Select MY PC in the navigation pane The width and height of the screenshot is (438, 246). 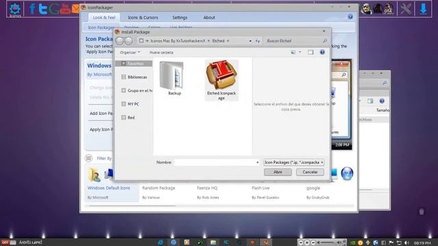(131, 104)
